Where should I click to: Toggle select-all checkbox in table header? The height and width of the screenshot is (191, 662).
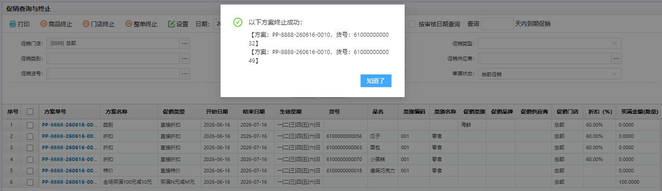coord(30,112)
